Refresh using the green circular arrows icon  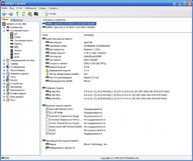coord(24,14)
